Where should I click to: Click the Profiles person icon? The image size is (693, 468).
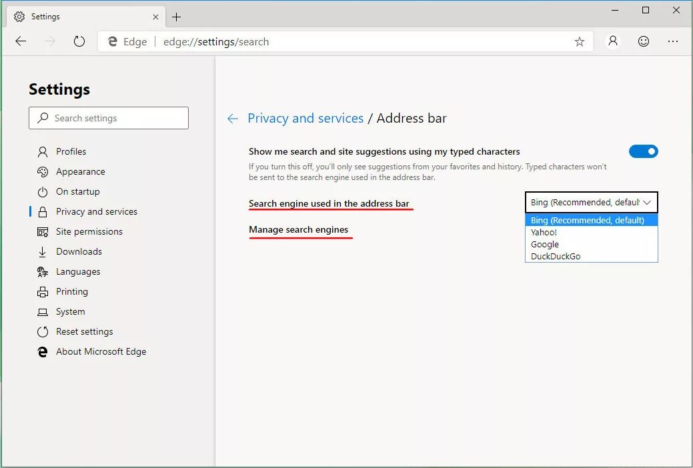click(x=43, y=151)
